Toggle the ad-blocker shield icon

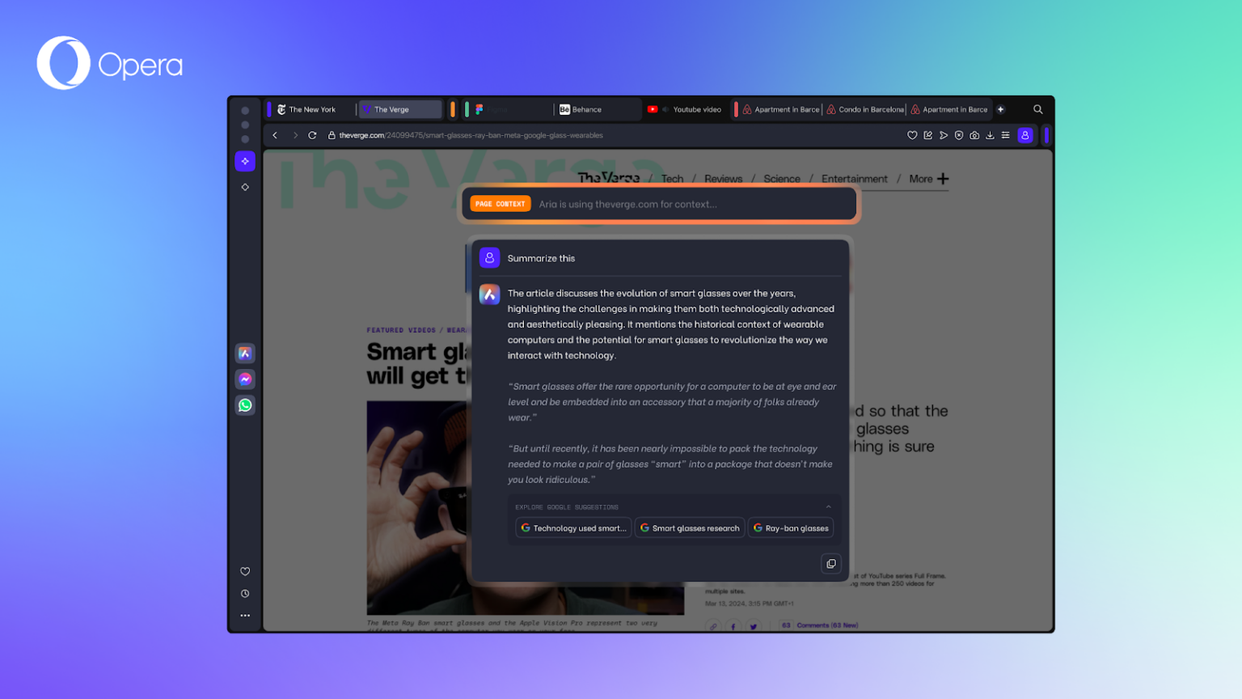[959, 135]
